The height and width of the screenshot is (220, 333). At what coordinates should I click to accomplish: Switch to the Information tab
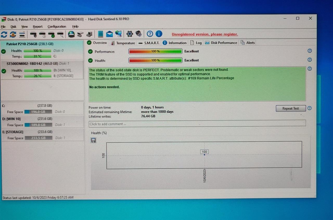(x=175, y=43)
